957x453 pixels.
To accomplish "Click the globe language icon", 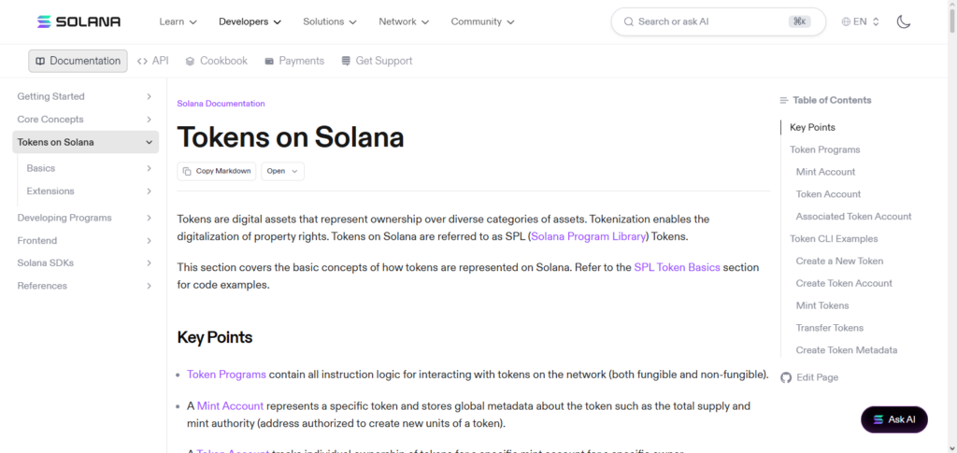I will pyautogui.click(x=846, y=21).
